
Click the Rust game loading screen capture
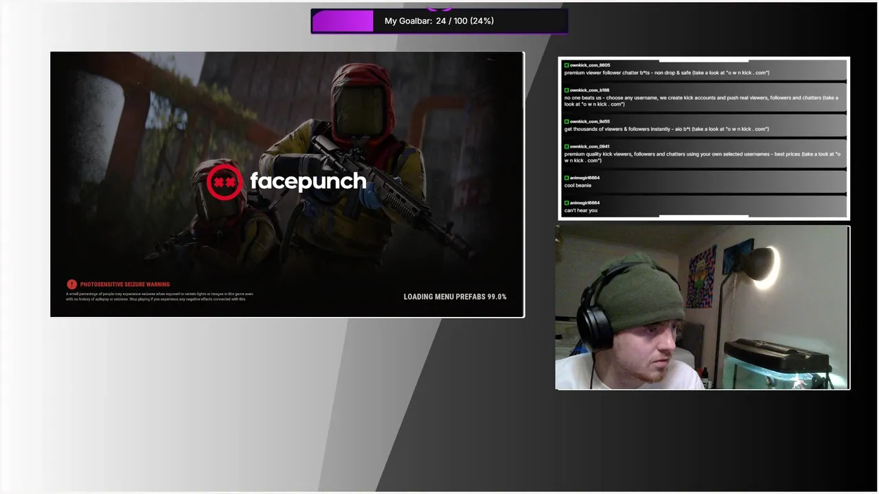[x=287, y=185]
